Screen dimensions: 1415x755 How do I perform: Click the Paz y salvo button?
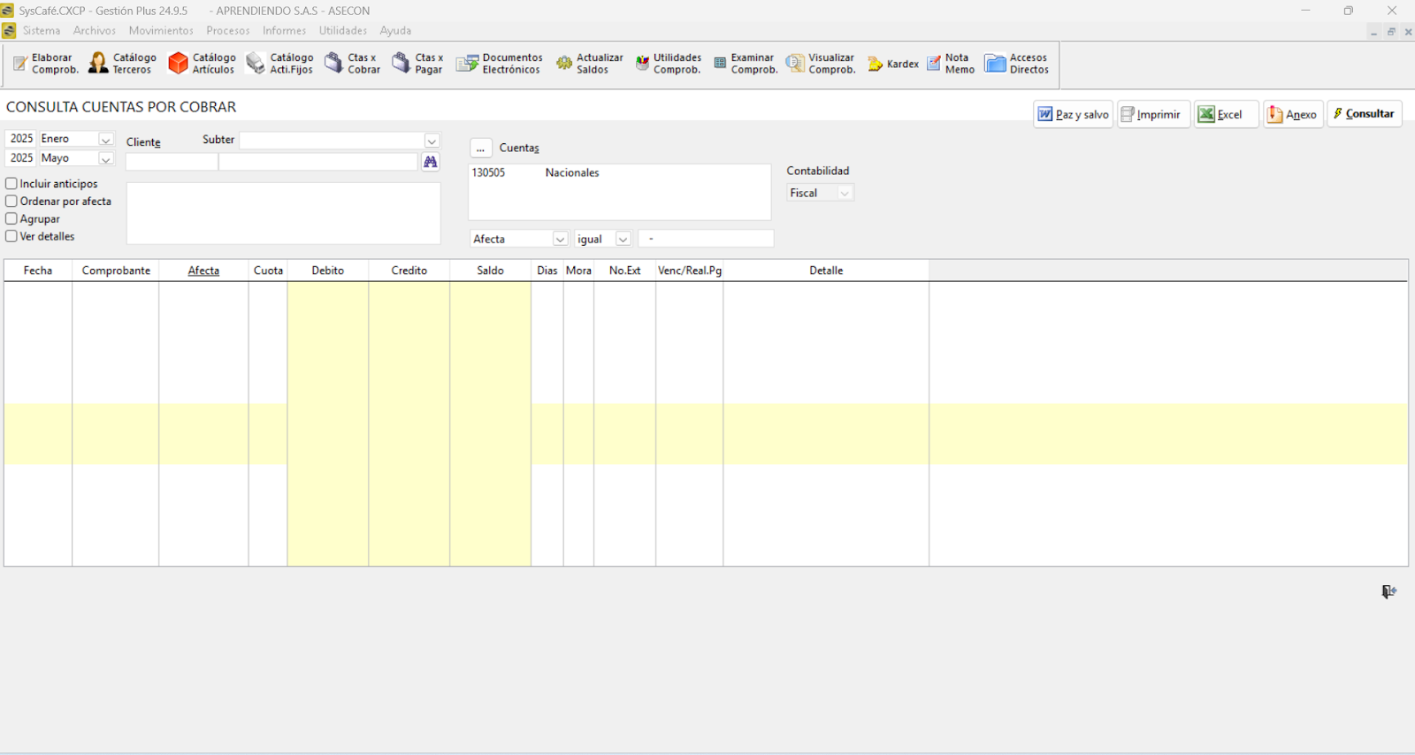click(x=1073, y=115)
